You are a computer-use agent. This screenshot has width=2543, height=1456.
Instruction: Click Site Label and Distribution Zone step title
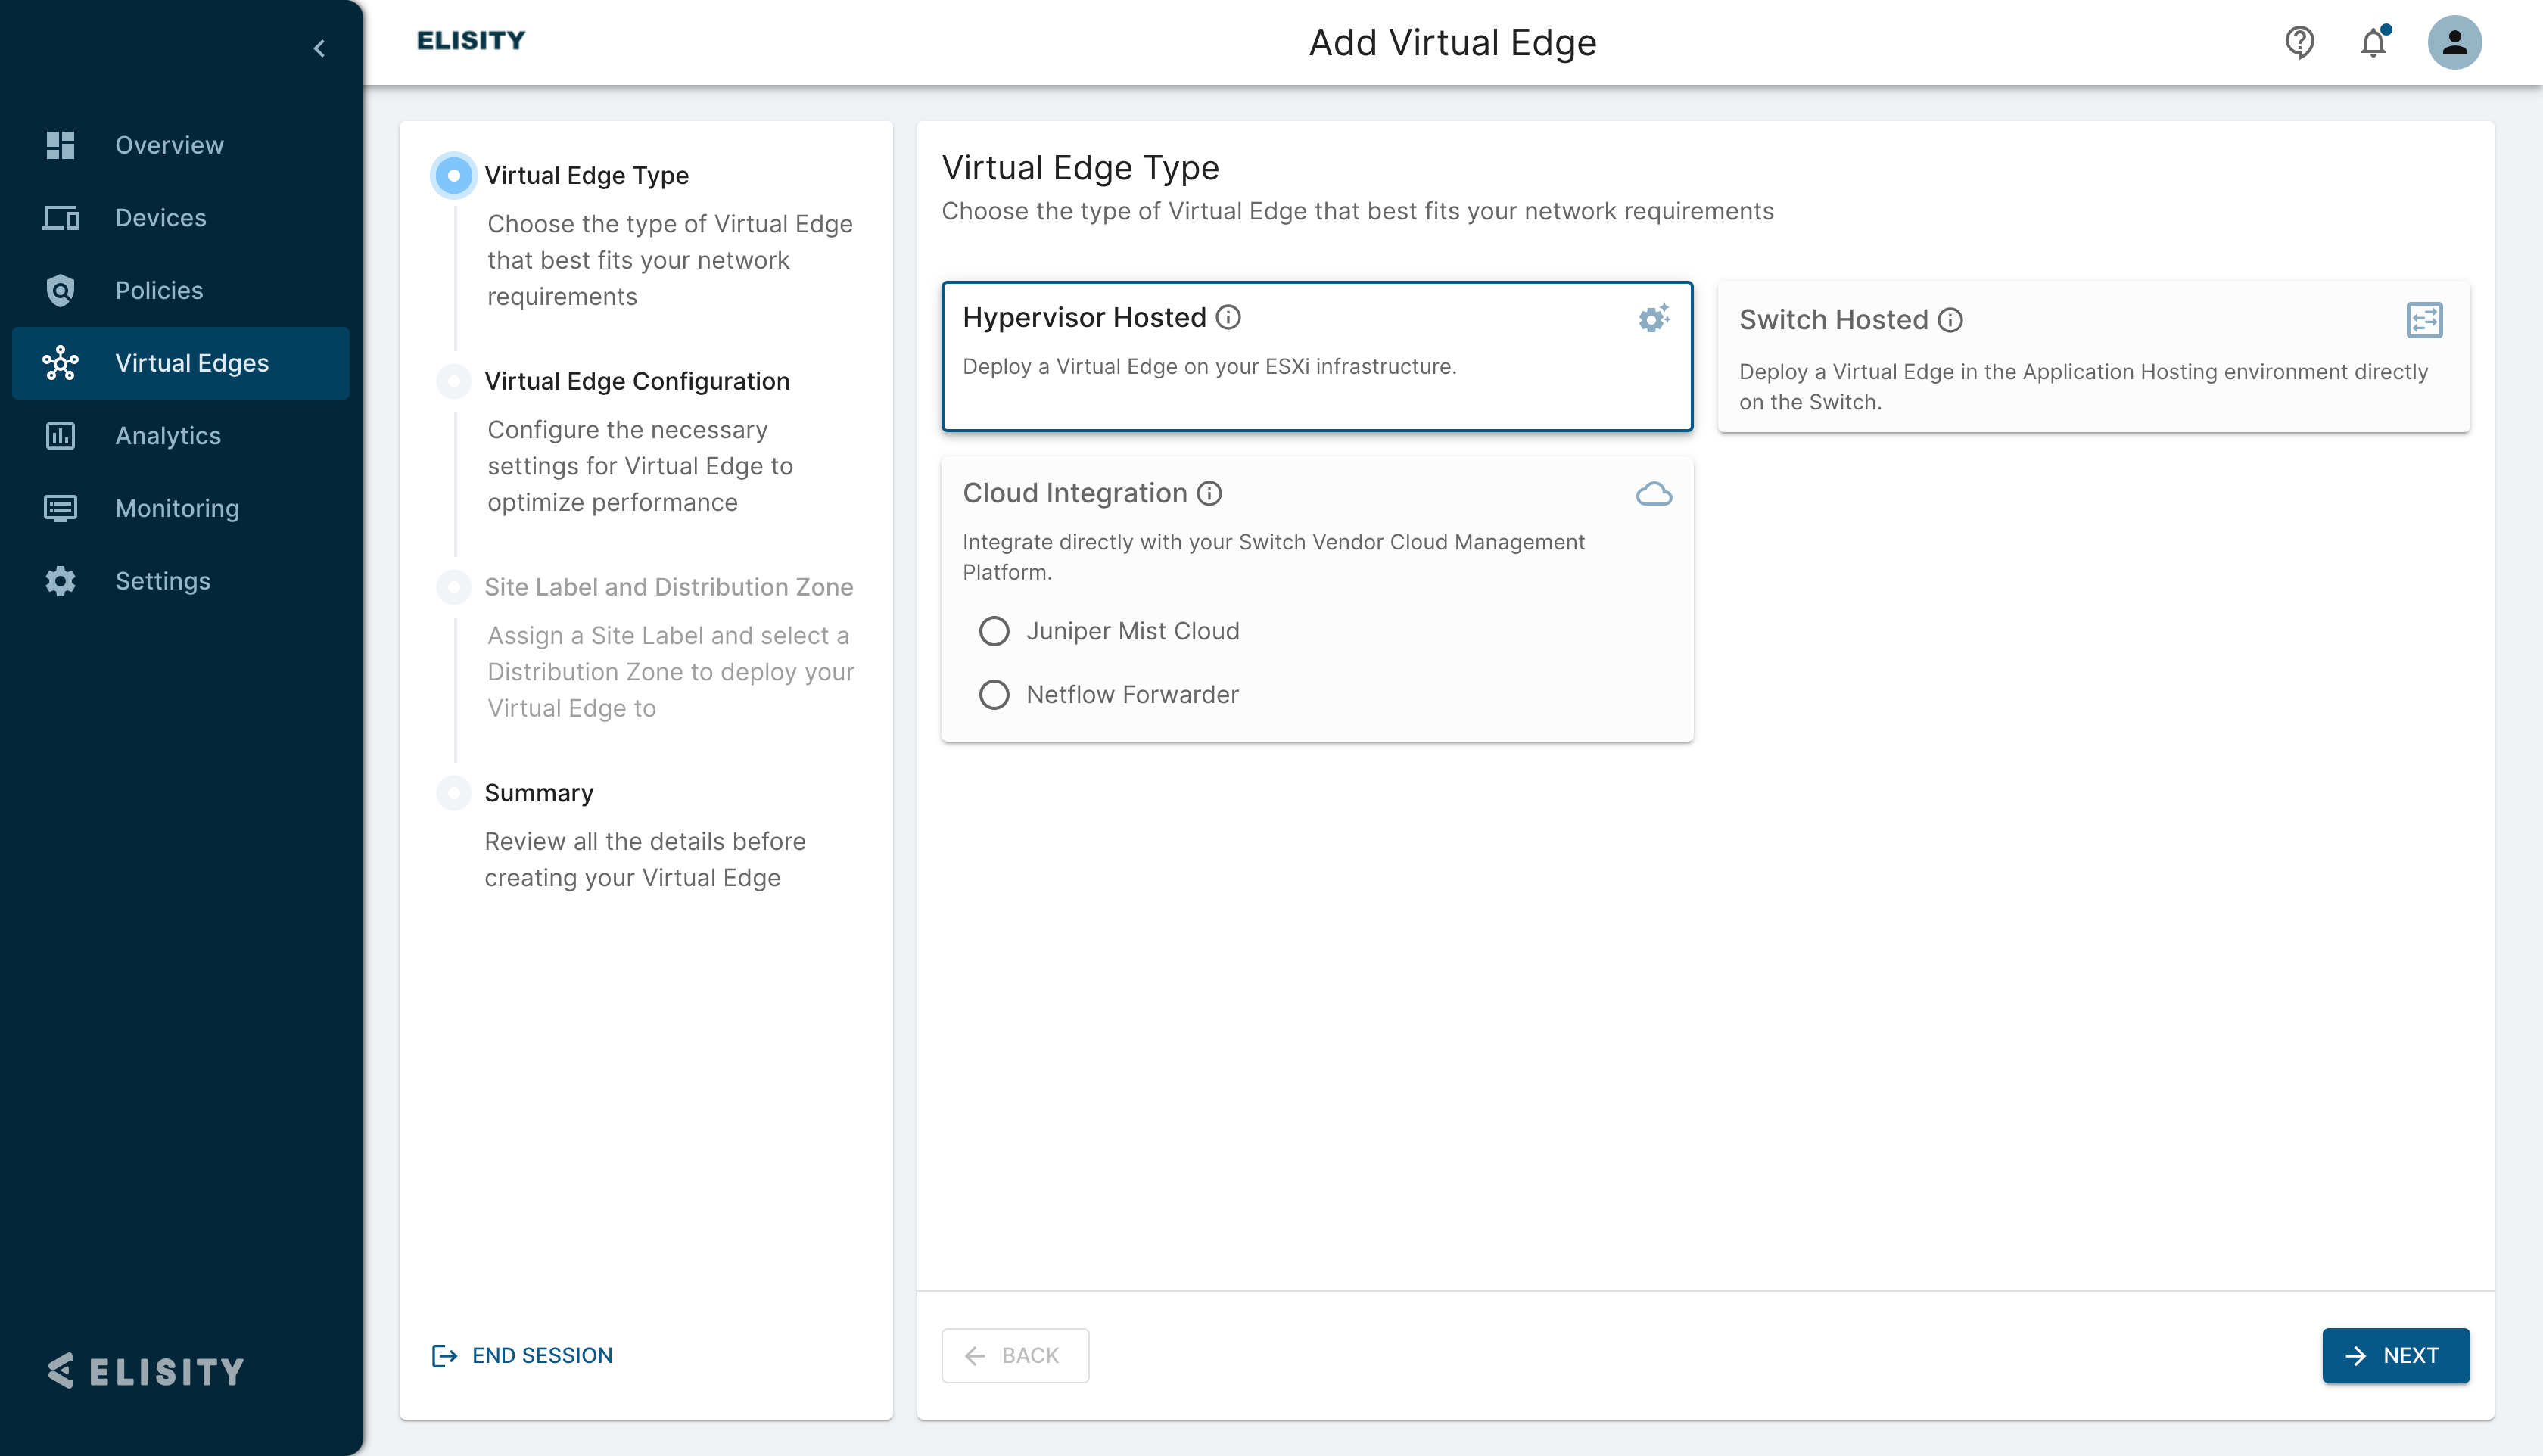point(669,587)
